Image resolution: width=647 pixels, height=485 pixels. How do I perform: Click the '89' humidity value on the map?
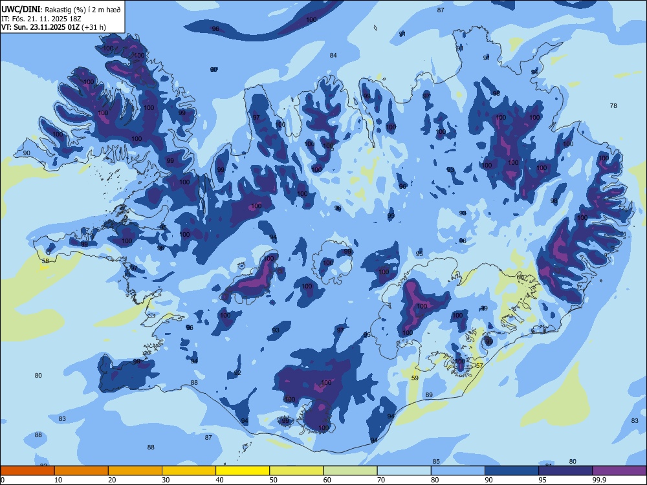[x=429, y=395]
